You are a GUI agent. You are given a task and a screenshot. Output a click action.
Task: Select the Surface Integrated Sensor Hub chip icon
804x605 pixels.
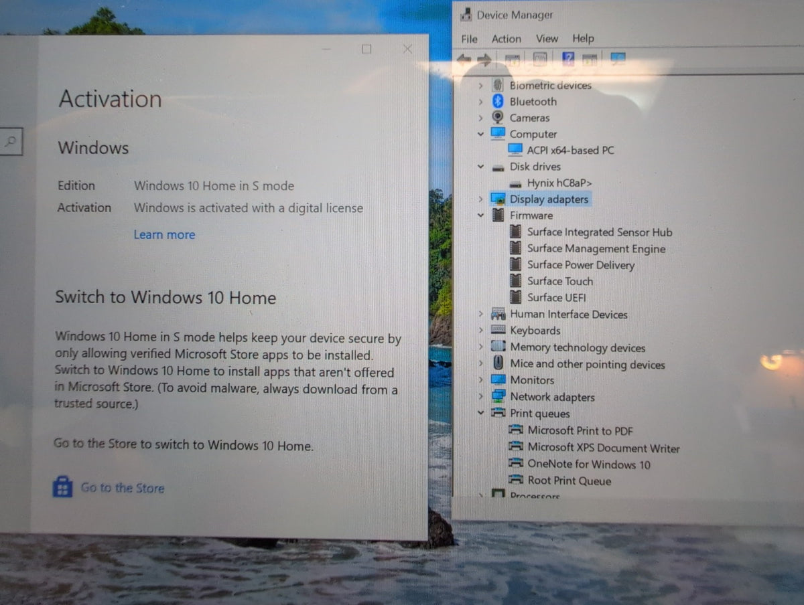[515, 232]
